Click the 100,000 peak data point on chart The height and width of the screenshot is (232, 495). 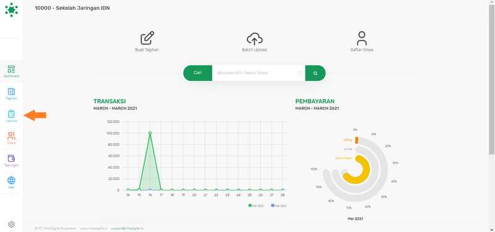coord(150,133)
